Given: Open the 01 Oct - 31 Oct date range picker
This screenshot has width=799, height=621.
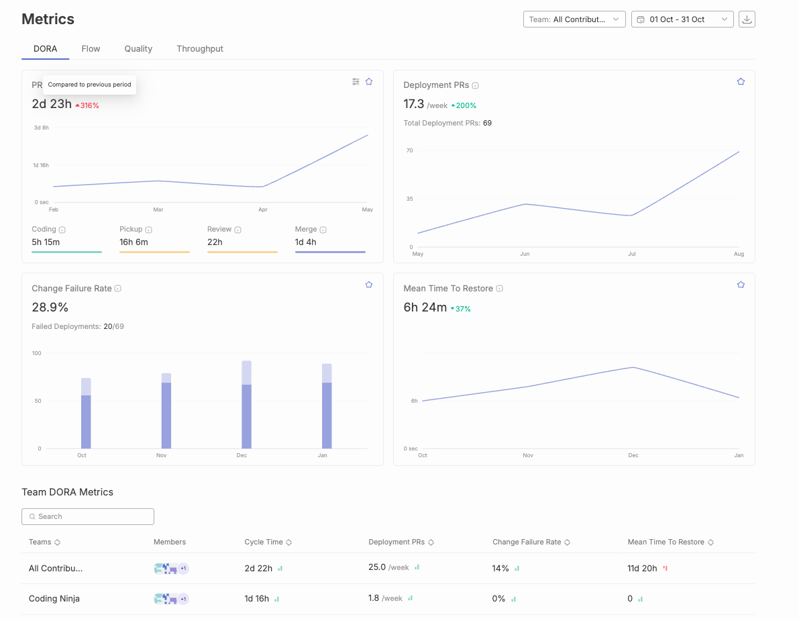Looking at the screenshot, I should click(682, 19).
